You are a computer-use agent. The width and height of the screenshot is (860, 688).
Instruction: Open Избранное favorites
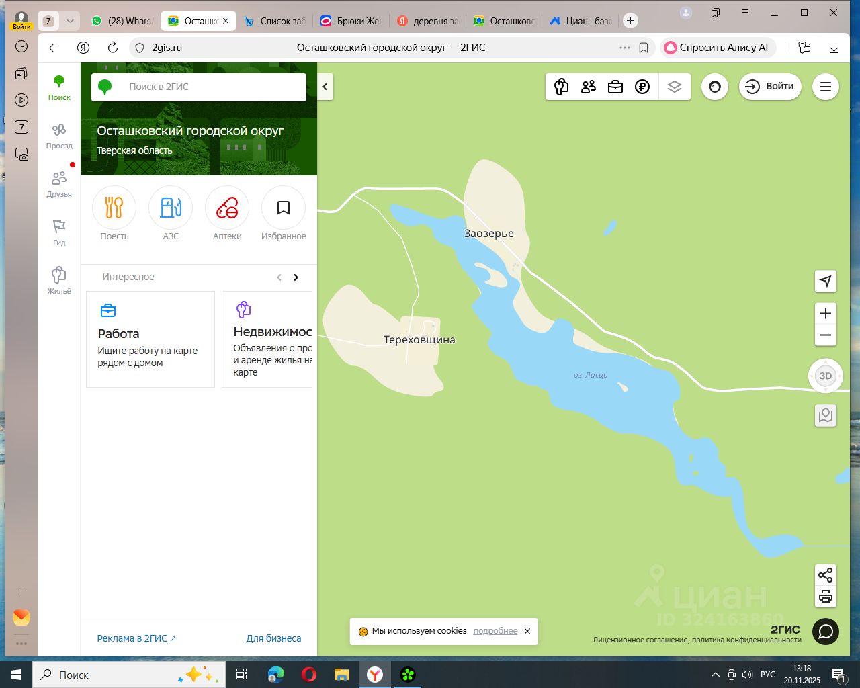(x=284, y=214)
